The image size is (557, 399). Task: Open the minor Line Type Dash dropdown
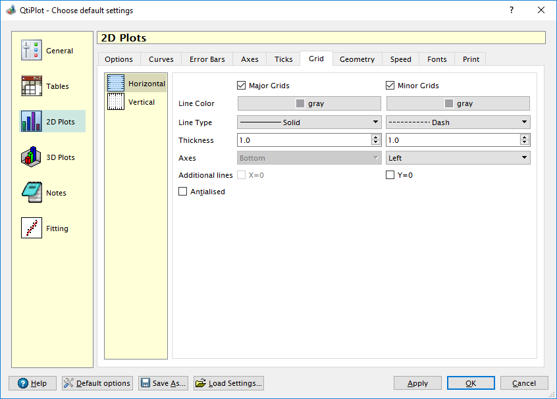458,122
